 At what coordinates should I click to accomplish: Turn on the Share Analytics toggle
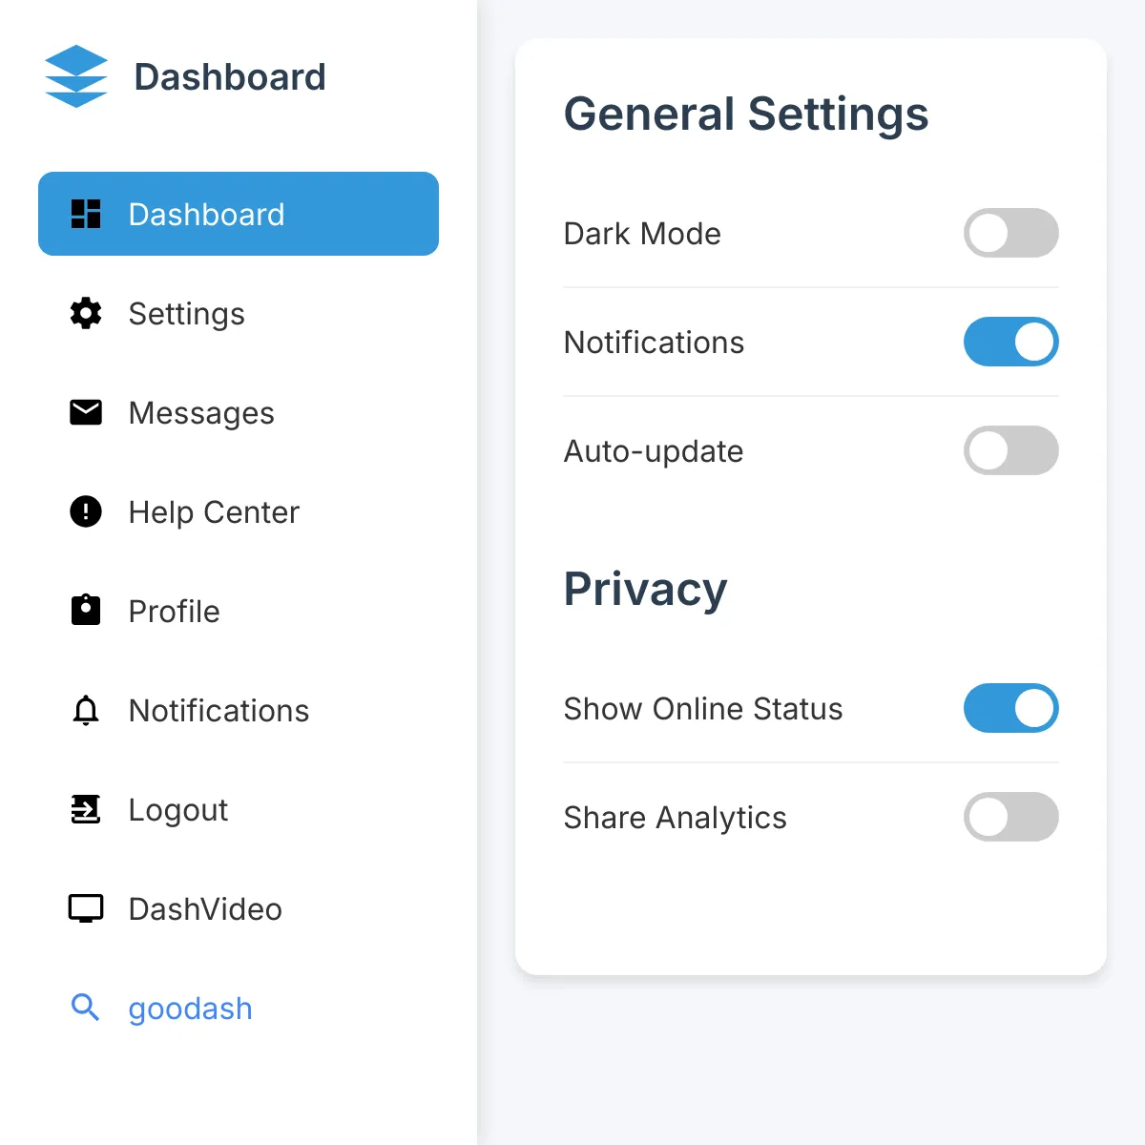[1011, 817]
